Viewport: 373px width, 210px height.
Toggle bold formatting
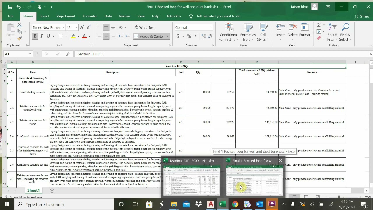[35, 36]
